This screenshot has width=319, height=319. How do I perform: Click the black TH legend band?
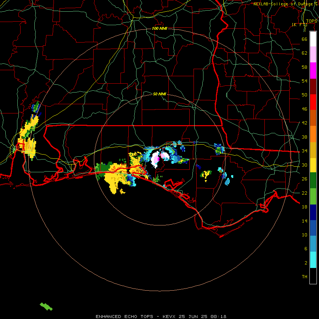pos(313,276)
